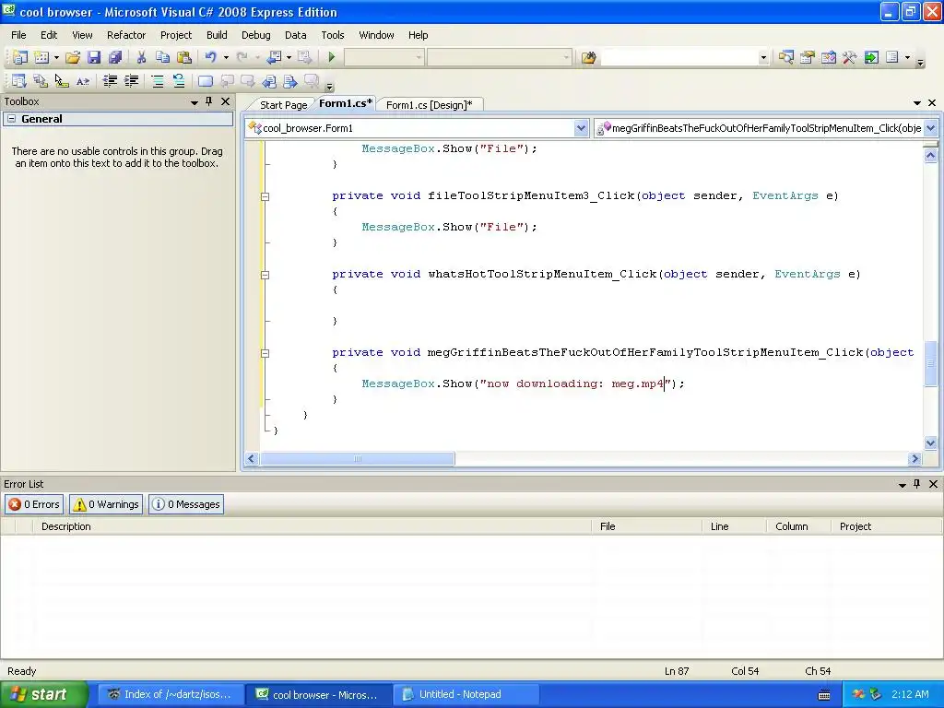Click the Open File folder icon
The width and height of the screenshot is (944, 708).
(73, 57)
